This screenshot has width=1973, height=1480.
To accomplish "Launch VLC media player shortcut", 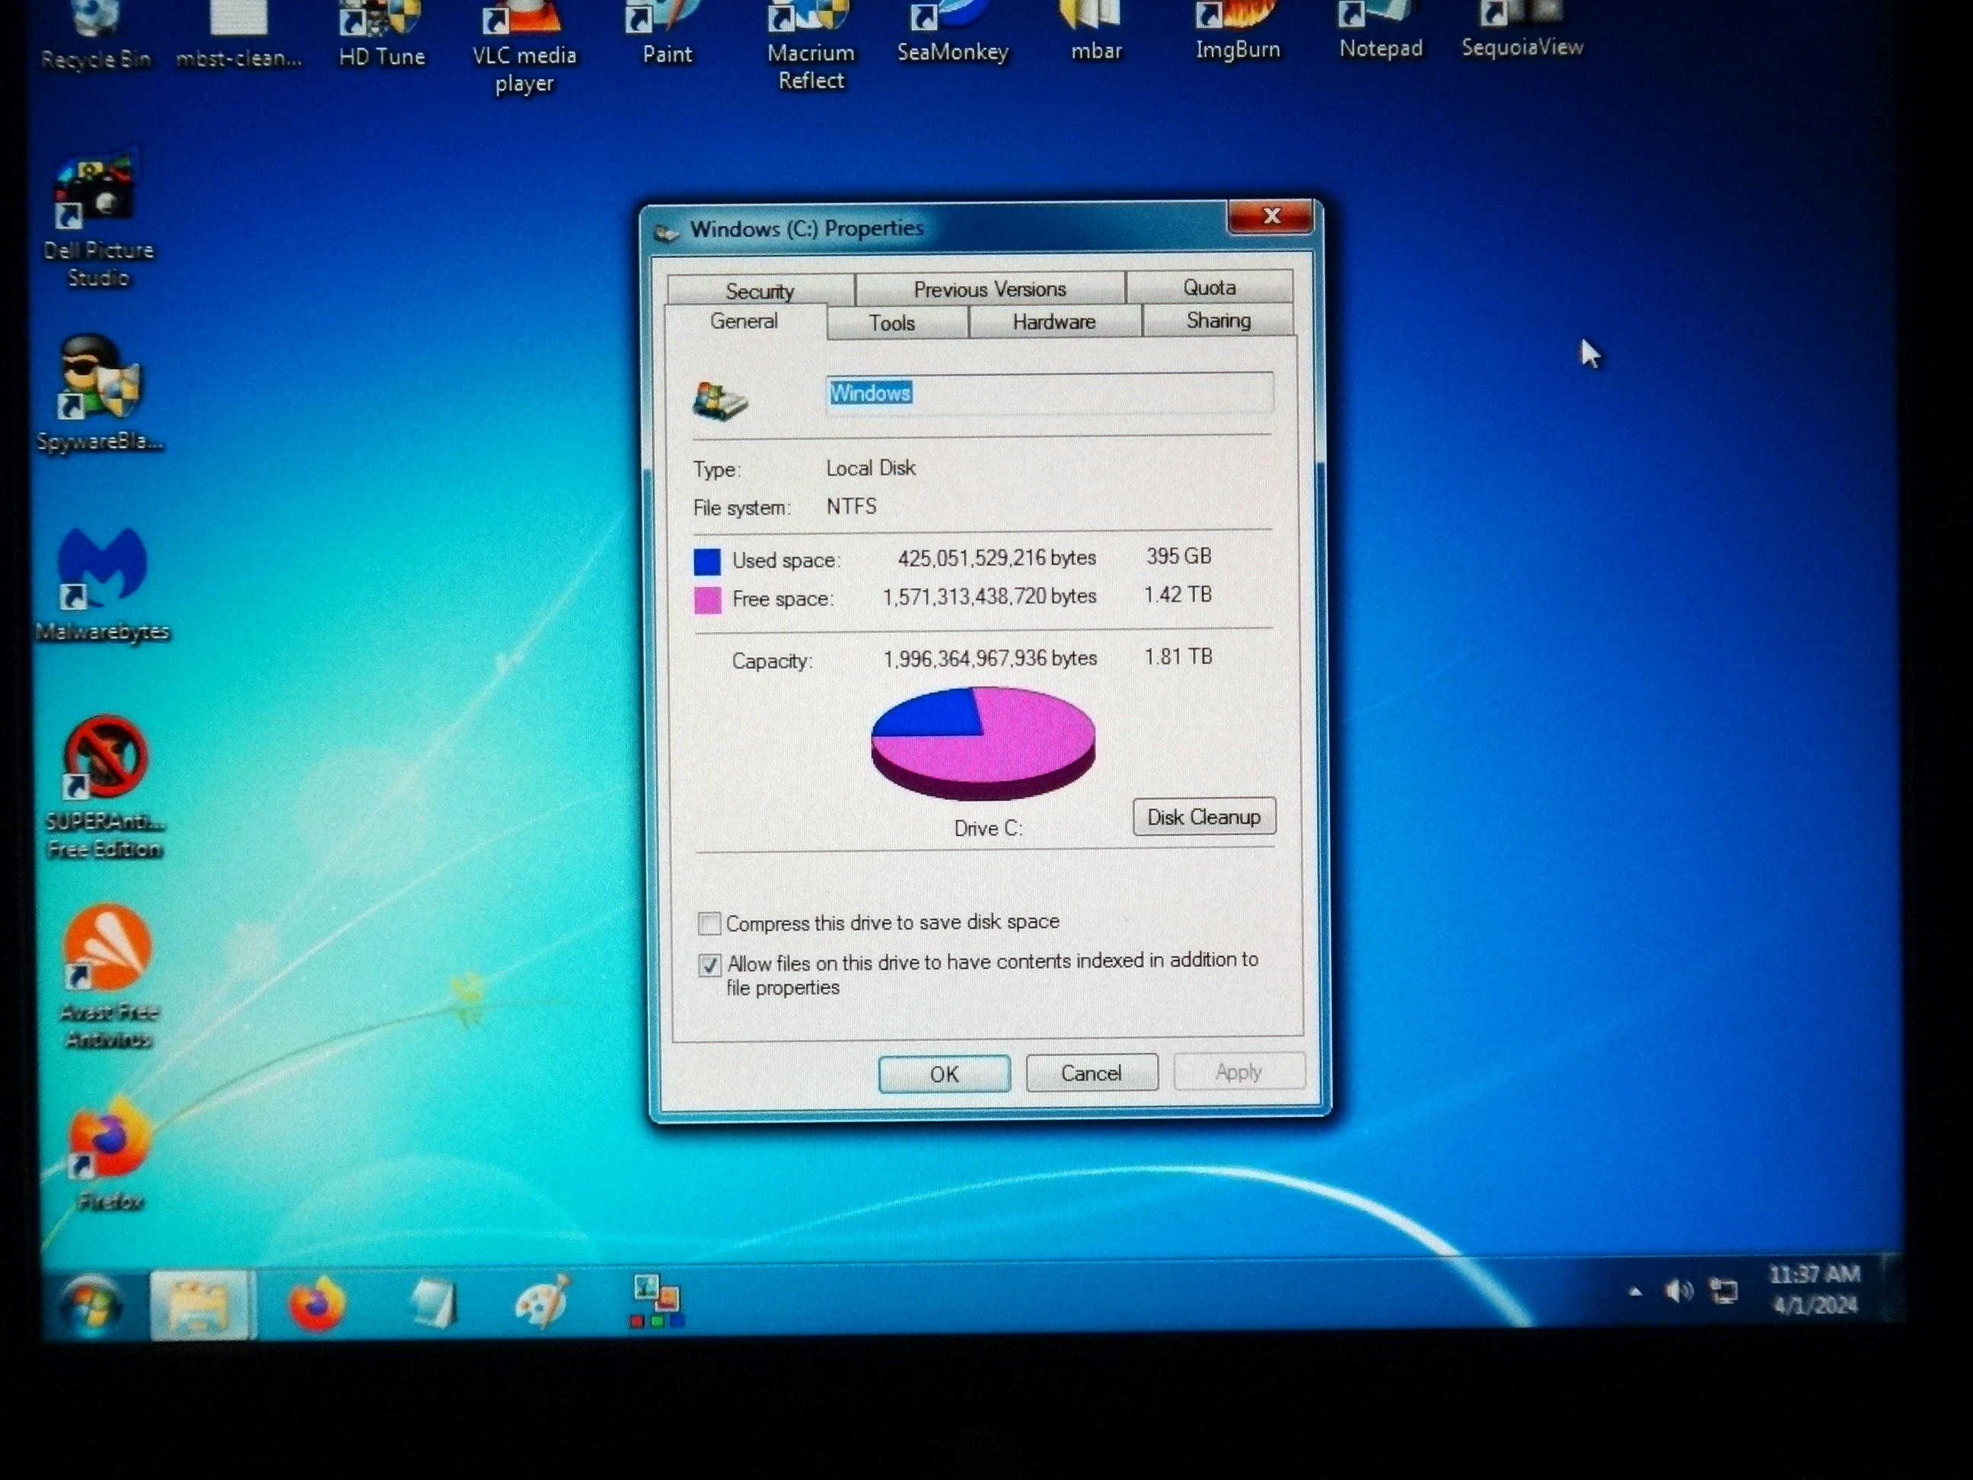I will coord(524,46).
